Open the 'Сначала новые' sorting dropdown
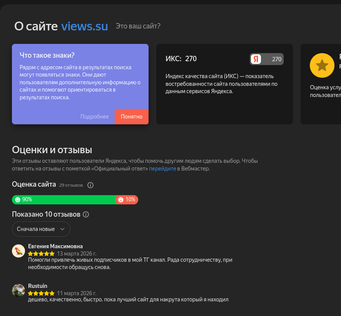 click(x=41, y=229)
